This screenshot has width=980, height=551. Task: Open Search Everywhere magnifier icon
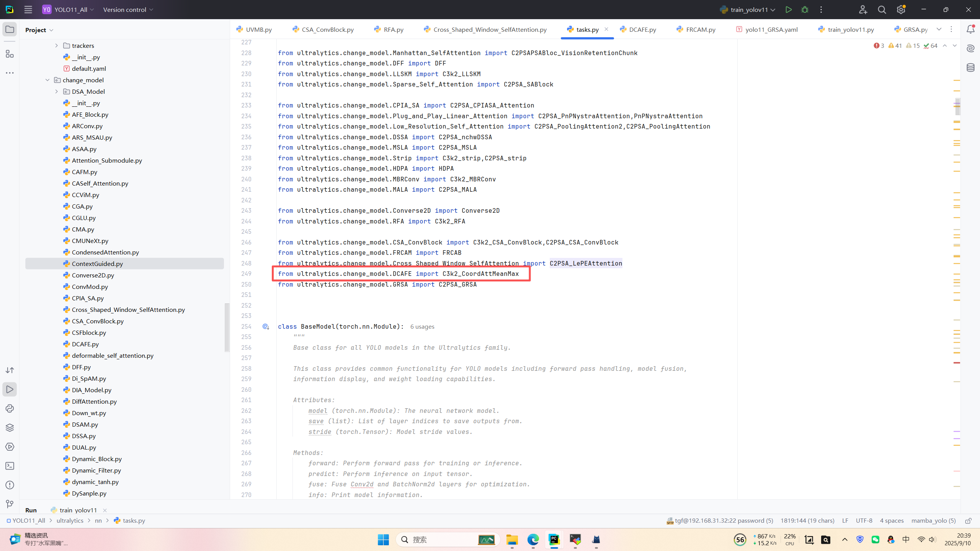click(x=882, y=10)
